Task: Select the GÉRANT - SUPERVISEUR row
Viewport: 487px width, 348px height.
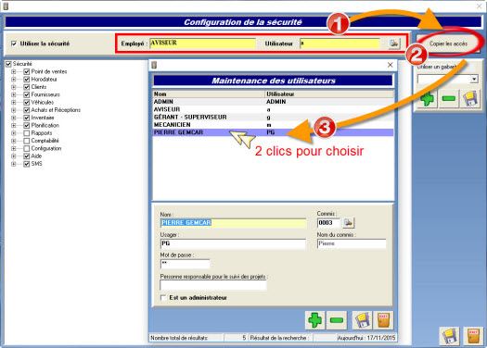Action: tap(274, 118)
